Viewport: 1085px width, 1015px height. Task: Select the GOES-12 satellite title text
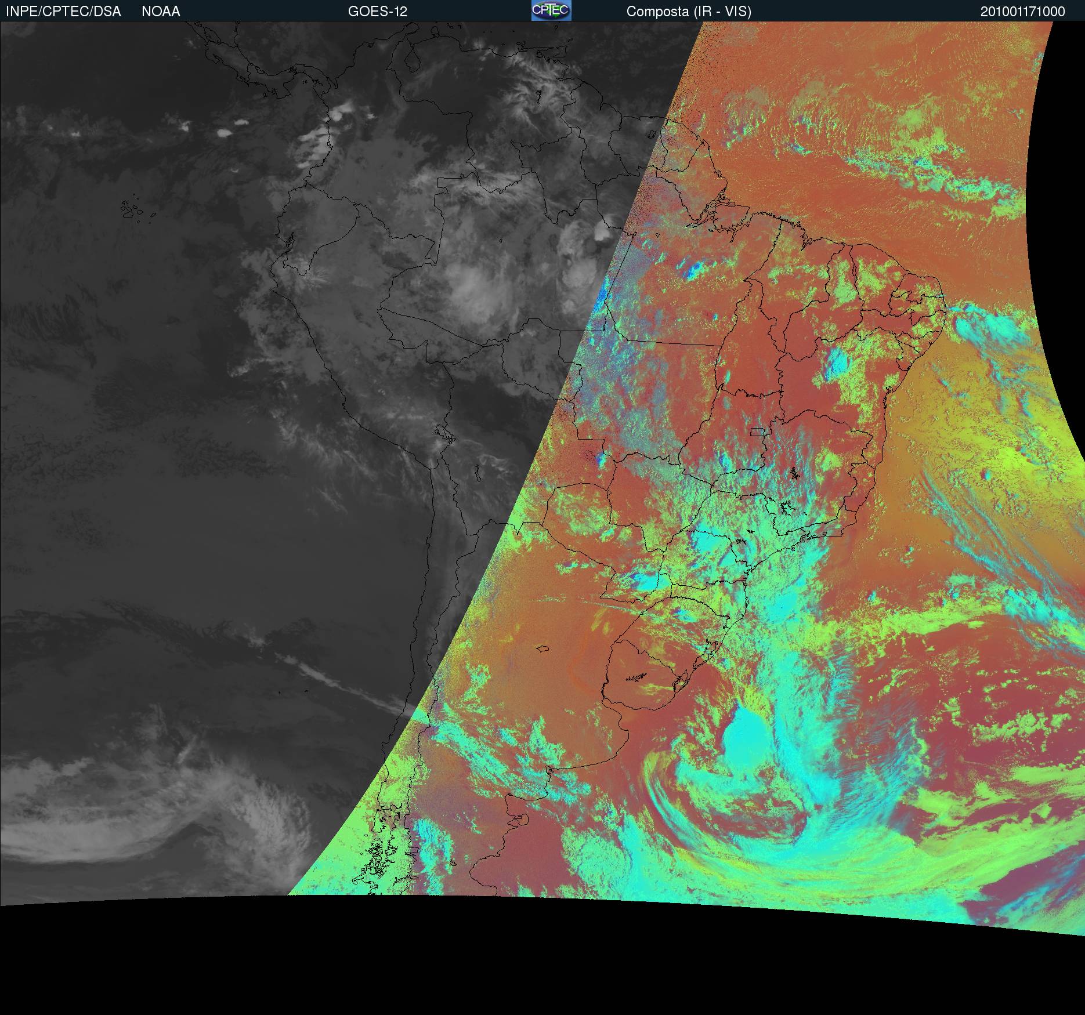click(377, 12)
